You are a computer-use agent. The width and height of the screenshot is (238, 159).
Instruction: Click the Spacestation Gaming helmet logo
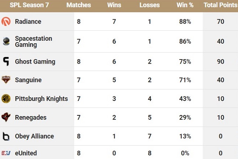tap(6, 41)
